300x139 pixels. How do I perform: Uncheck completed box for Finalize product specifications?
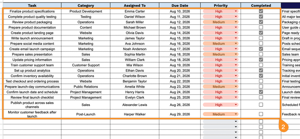[261, 11]
